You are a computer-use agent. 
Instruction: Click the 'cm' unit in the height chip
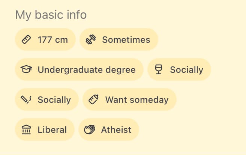[61, 39]
